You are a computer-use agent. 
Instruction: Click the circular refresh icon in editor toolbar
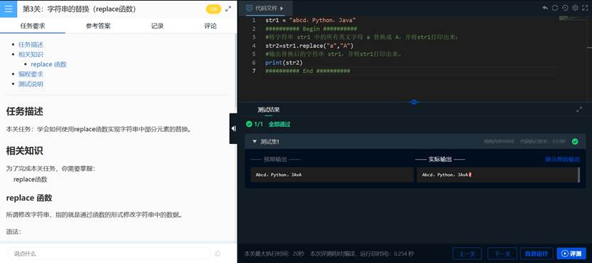click(x=555, y=8)
